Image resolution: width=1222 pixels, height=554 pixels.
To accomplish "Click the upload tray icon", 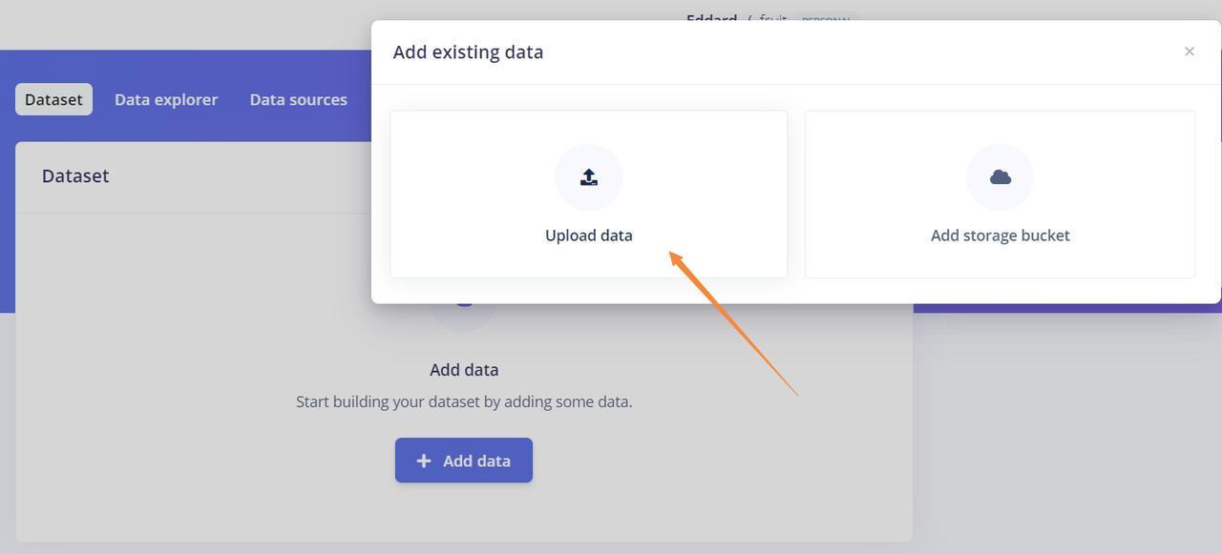I will pos(589,177).
